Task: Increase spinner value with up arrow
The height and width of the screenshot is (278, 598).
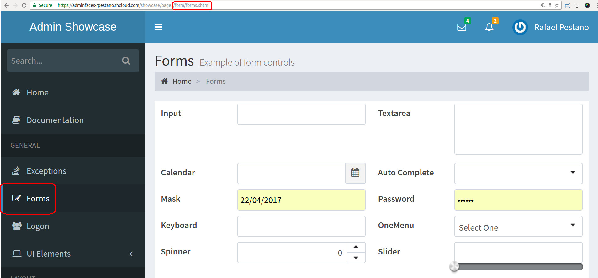Action: 356,247
